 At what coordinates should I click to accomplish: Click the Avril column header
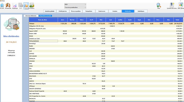tap(91, 20)
